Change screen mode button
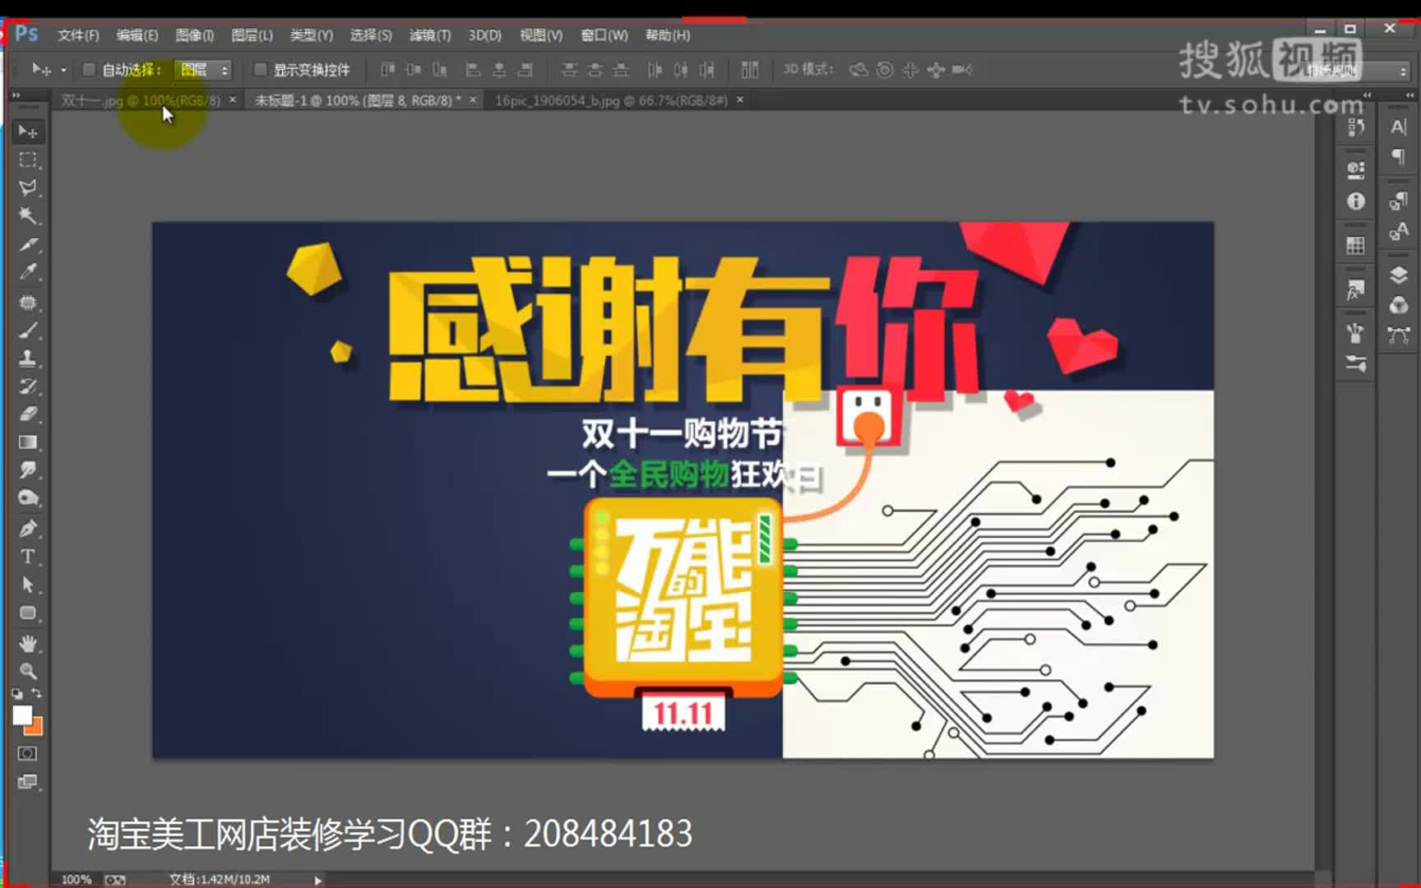1421x888 pixels. [27, 782]
